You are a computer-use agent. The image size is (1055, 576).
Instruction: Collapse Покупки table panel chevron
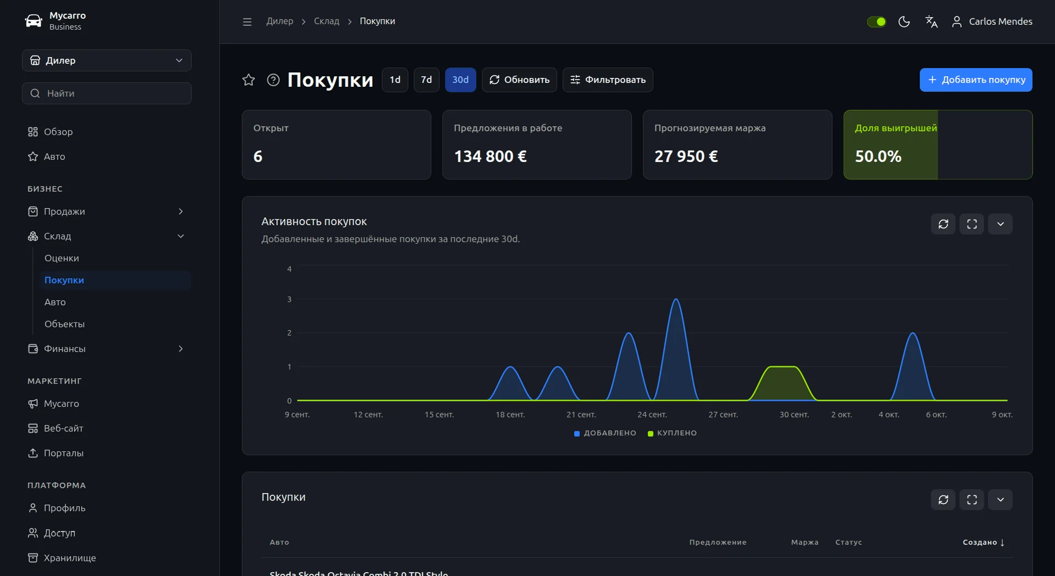1000,500
